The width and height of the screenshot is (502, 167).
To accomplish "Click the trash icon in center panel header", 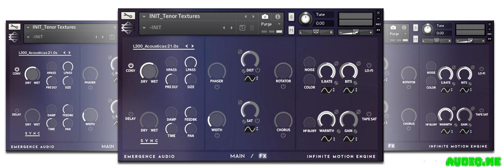I will (252, 28).
